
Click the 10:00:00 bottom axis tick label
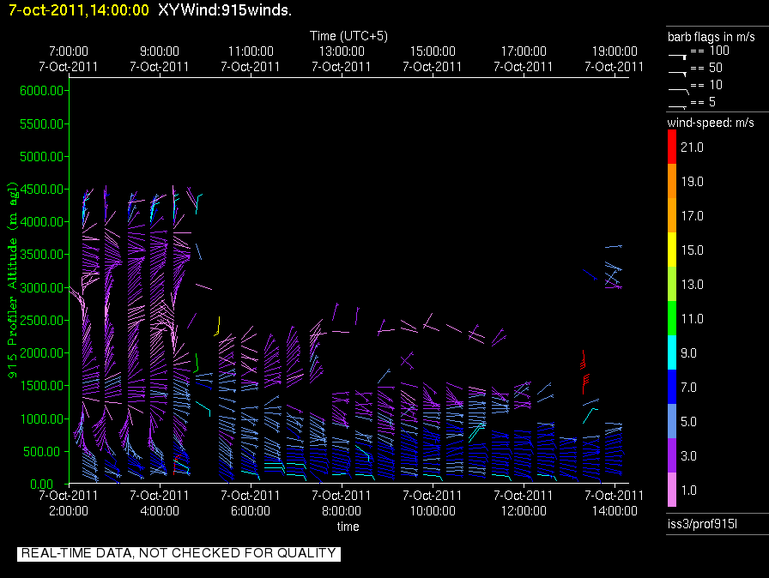433,511
